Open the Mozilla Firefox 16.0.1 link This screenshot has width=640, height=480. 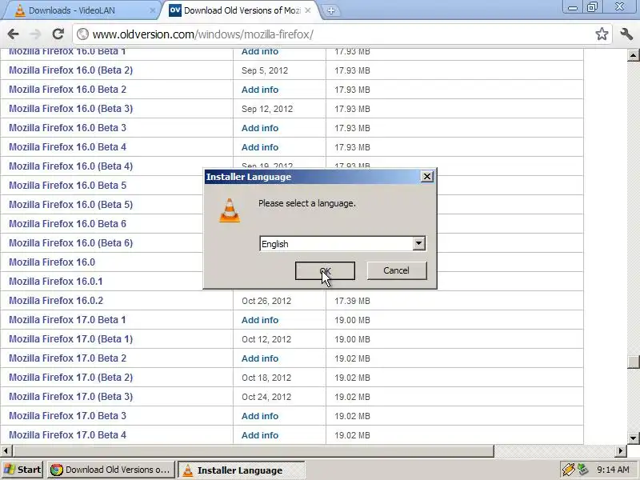pos(55,282)
